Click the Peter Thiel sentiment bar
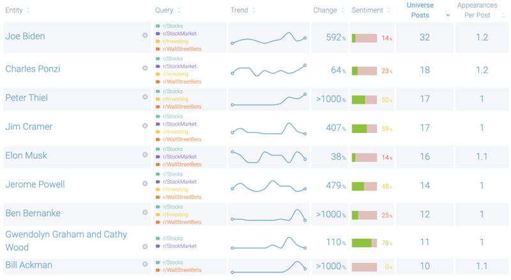Image resolution: width=511 pixels, height=280 pixels. [364, 100]
